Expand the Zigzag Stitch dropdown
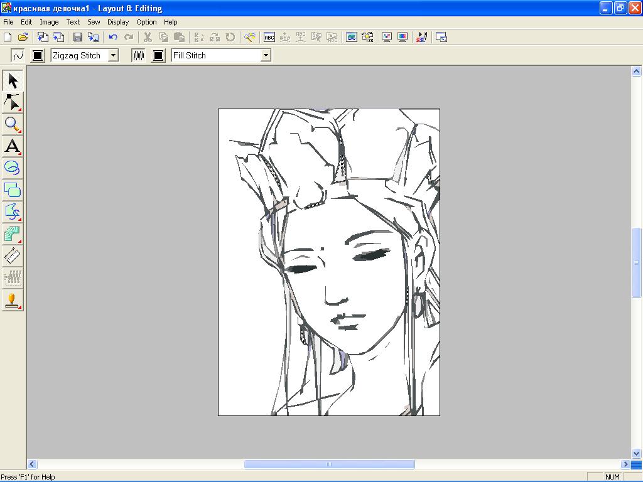 click(x=113, y=55)
